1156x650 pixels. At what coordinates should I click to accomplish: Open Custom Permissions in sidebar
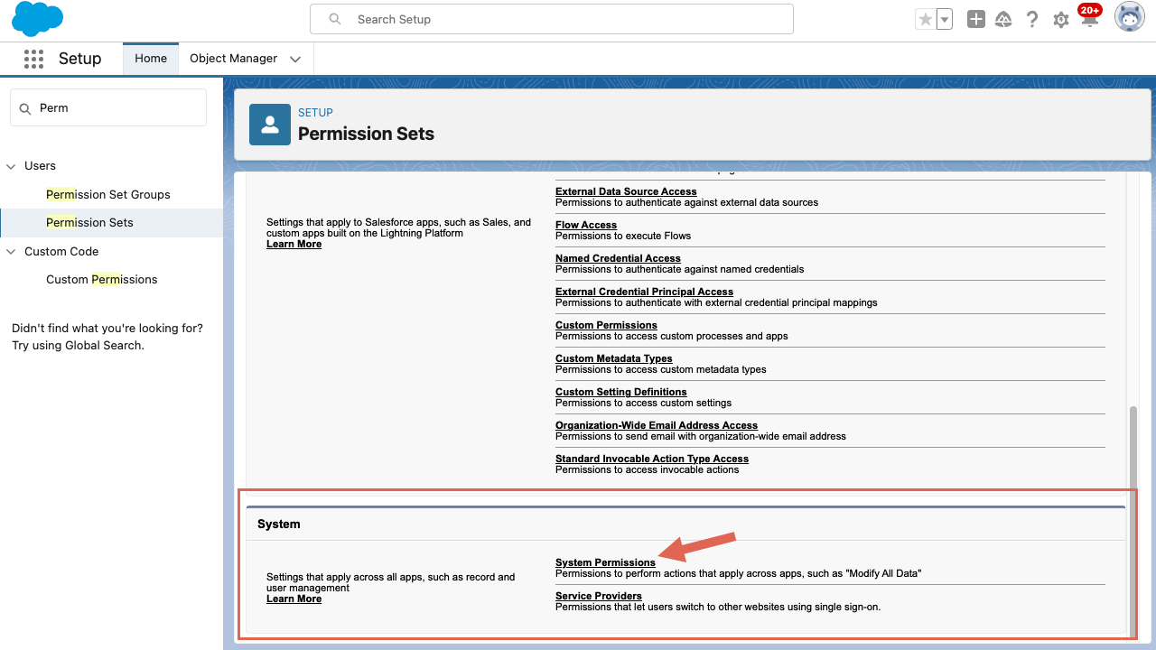(x=102, y=280)
